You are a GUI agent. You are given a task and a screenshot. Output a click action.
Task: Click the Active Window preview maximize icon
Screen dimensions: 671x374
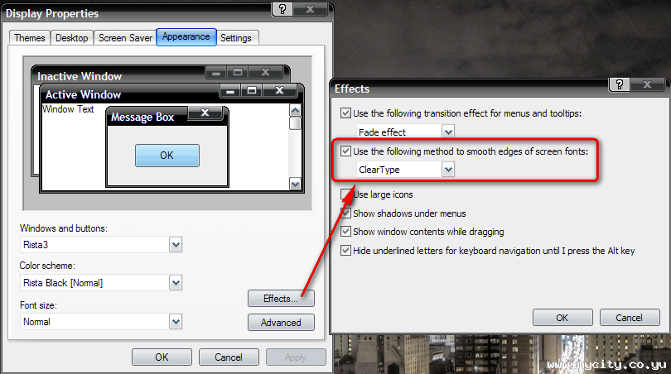pyautogui.click(x=252, y=90)
